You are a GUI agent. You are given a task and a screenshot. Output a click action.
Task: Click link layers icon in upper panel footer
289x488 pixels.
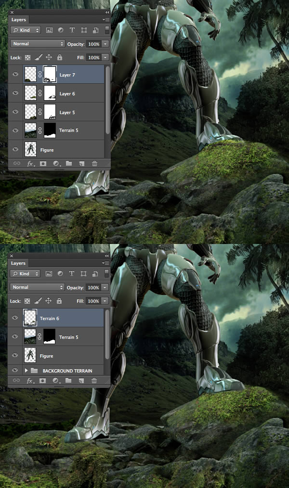coord(16,164)
